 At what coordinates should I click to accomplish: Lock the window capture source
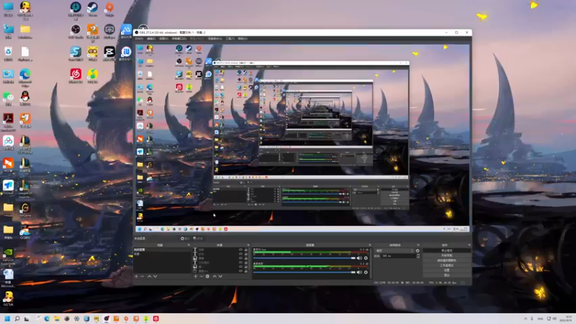tap(246, 271)
